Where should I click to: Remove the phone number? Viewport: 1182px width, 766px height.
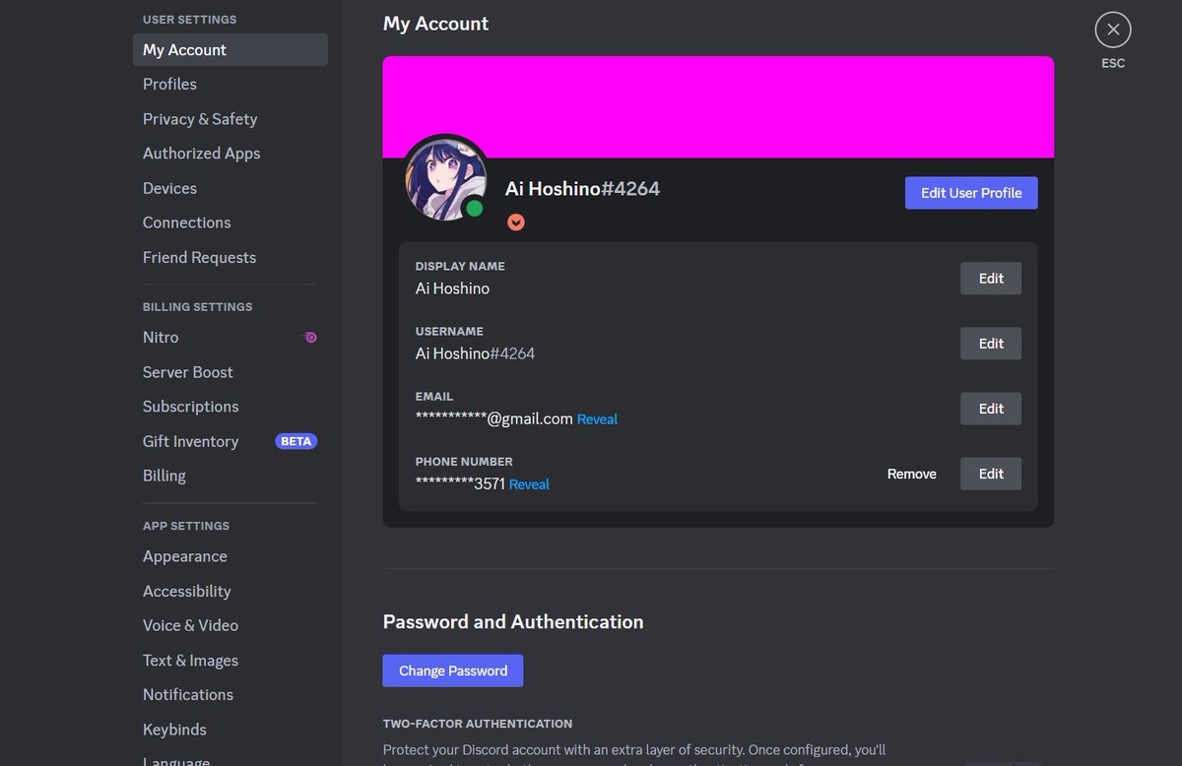pyautogui.click(x=912, y=474)
